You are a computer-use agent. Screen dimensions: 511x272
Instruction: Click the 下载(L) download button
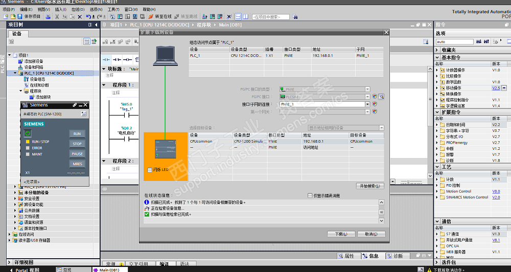(341, 234)
